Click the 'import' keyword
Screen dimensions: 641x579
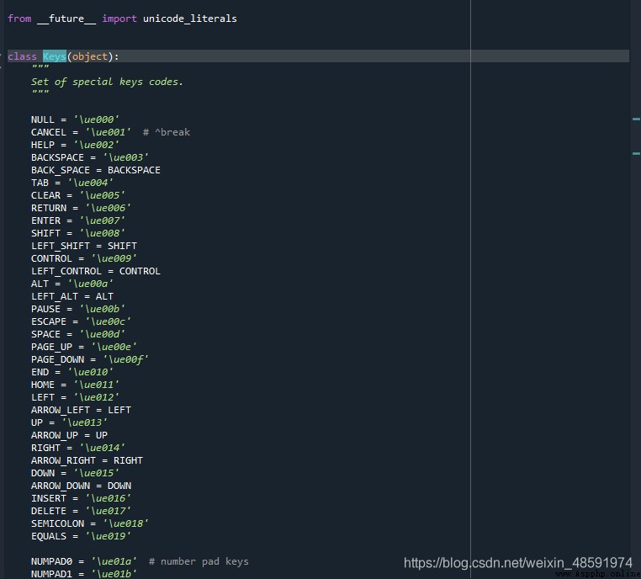click(119, 19)
